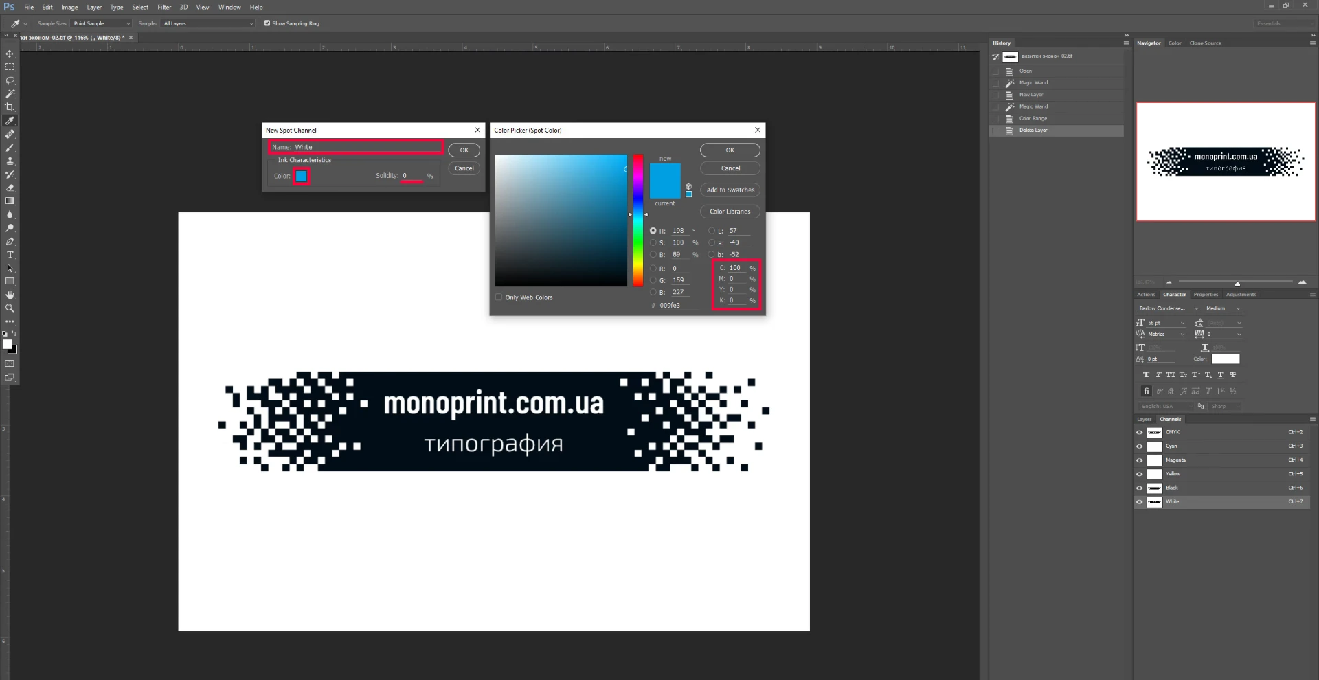Image resolution: width=1319 pixels, height=680 pixels.
Task: Select the Move tool
Action: pyautogui.click(x=10, y=54)
